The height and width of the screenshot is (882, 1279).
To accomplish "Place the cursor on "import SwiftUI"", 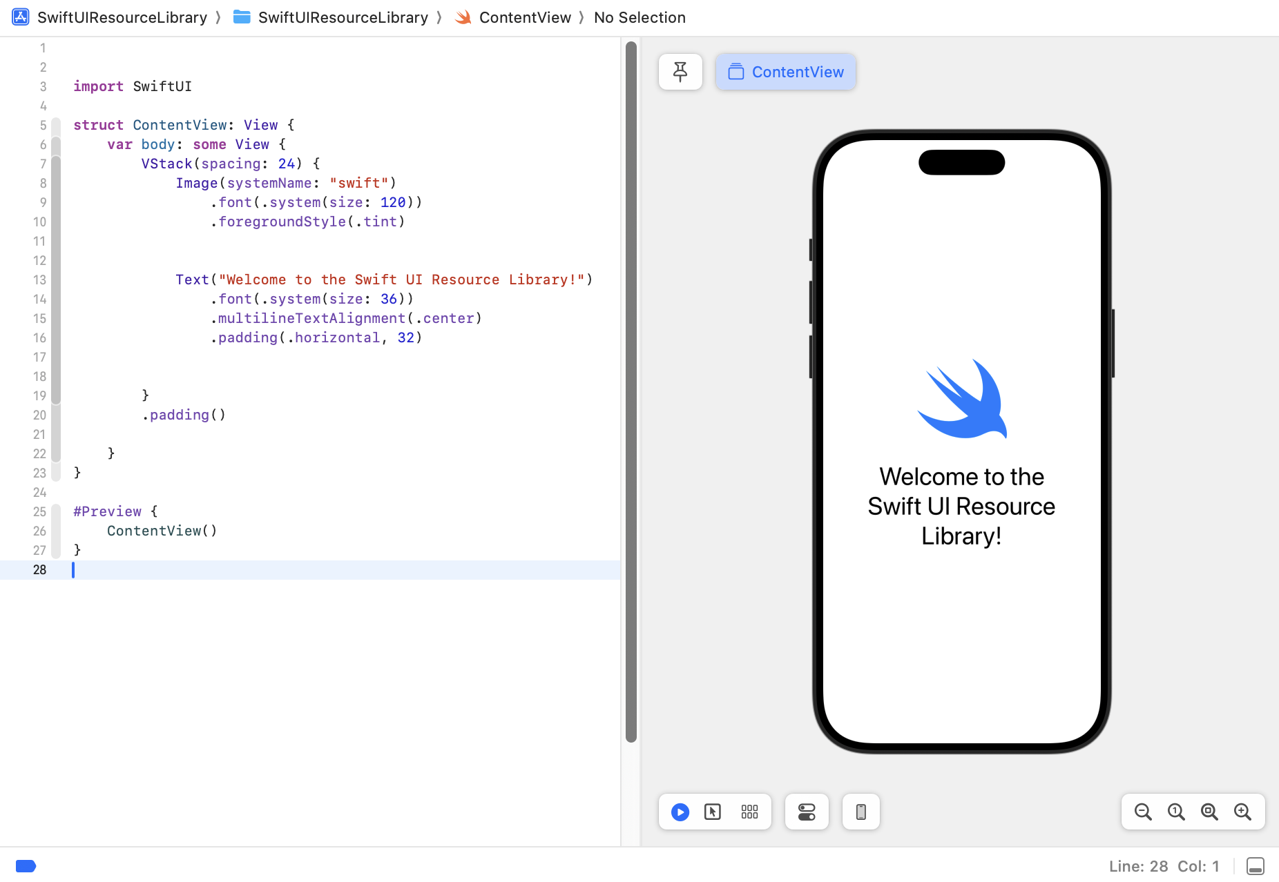I will coord(133,86).
